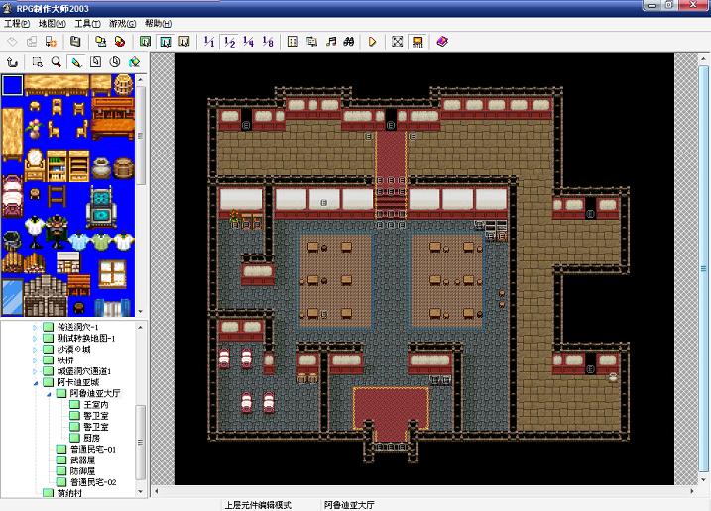The width and height of the screenshot is (711, 511).
Task: Collapse the 阿卡迪亚城 map node
Action: pyautogui.click(x=35, y=383)
